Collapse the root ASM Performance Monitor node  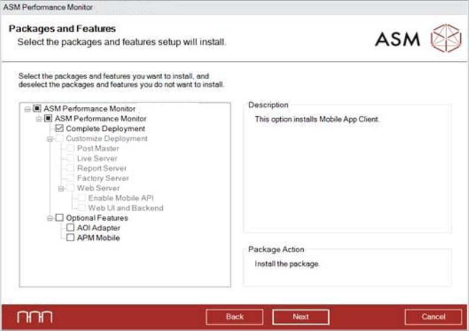tap(28, 109)
